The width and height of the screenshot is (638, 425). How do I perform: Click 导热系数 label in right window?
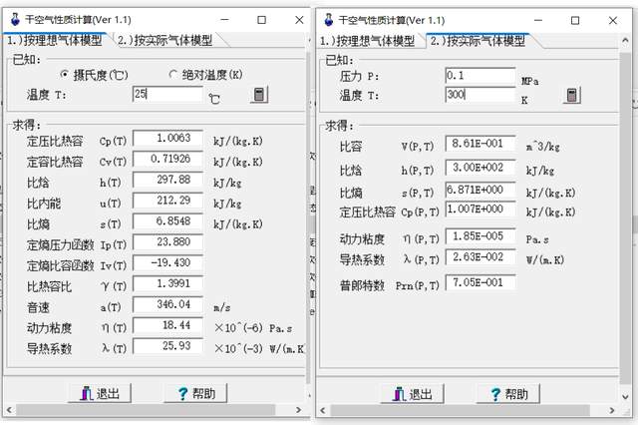[x=362, y=259]
